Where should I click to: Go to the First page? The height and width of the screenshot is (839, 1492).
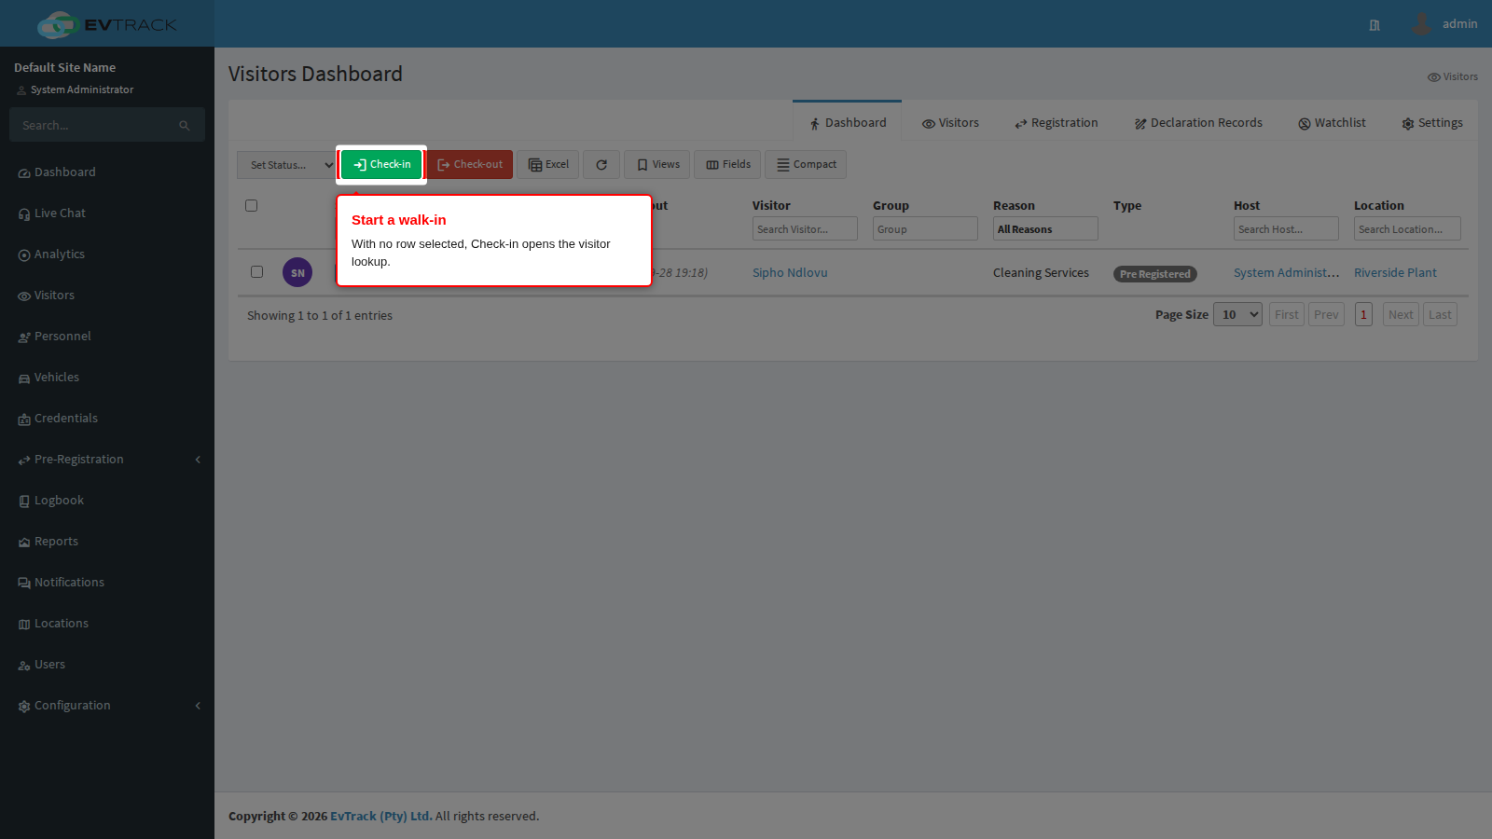tap(1287, 315)
